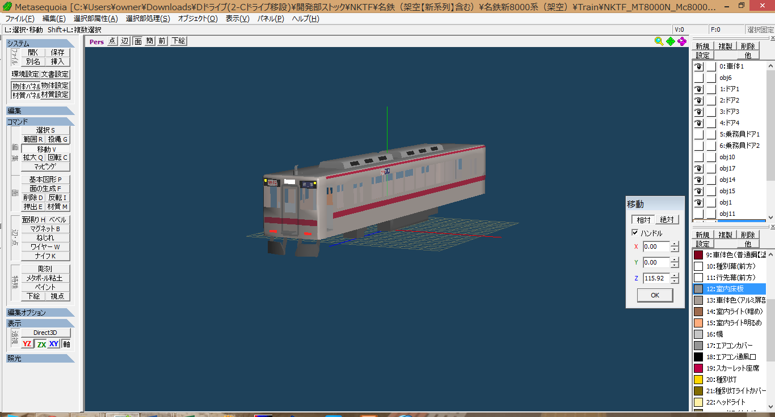
Task: Pick the 拡大 Q scale tool
Action: click(33, 158)
